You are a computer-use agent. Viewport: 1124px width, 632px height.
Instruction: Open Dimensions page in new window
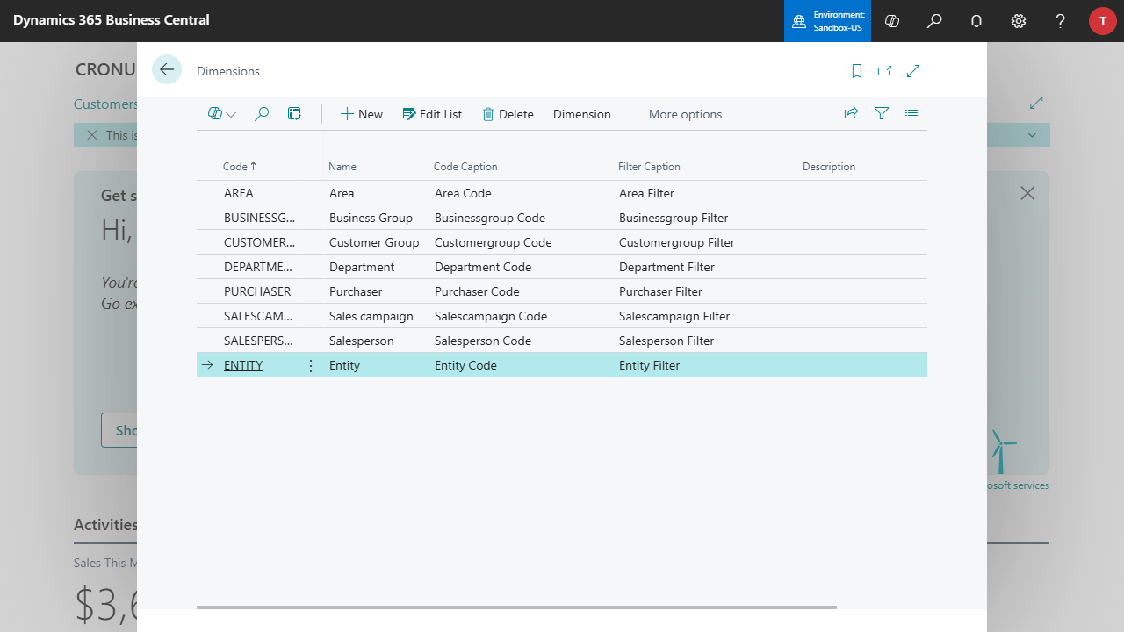coord(885,71)
